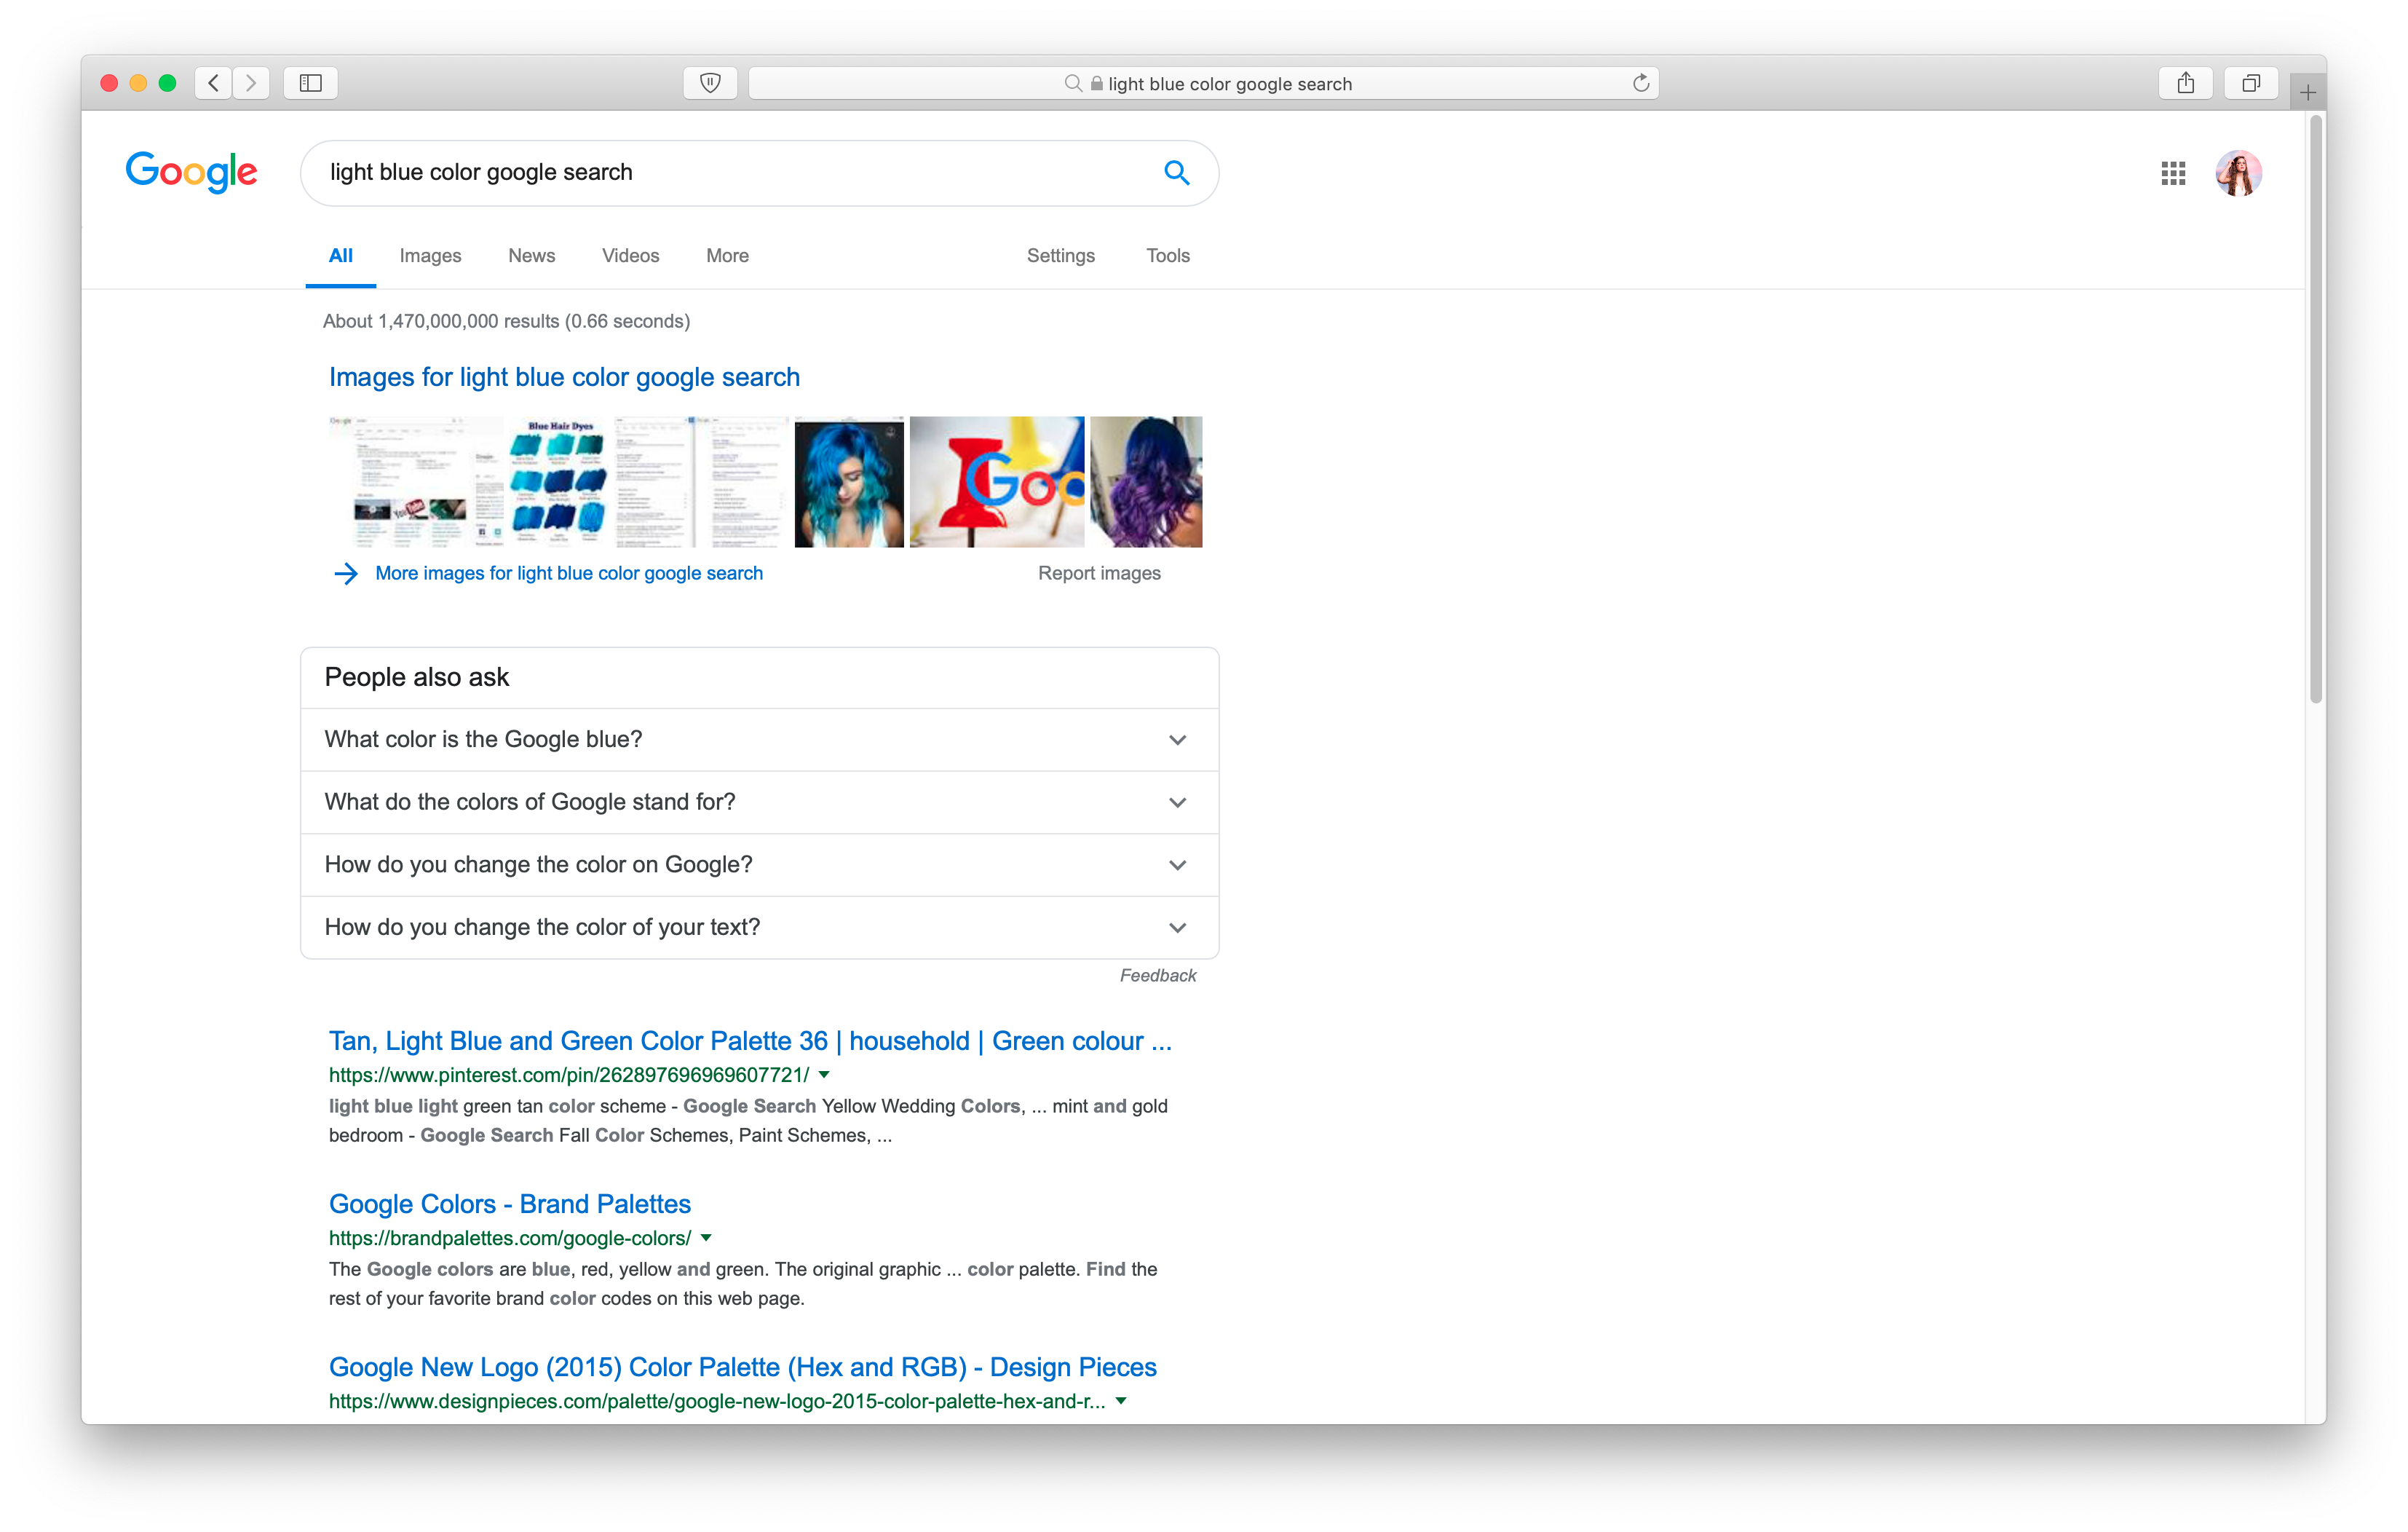Click the user profile avatar icon
This screenshot has height=1532, width=2408.
pyautogui.click(x=2241, y=172)
